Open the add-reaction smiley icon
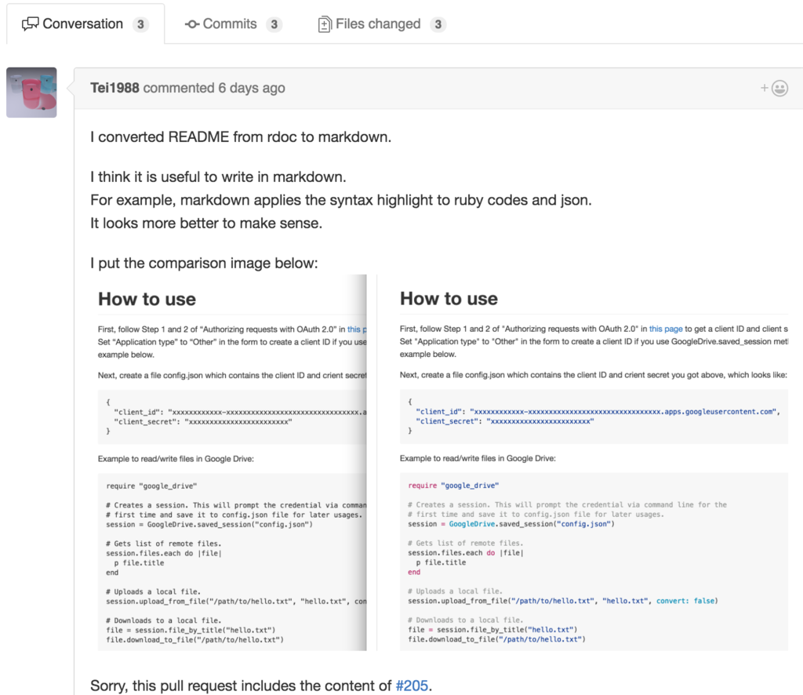The height and width of the screenshot is (695, 803). pyautogui.click(x=779, y=89)
